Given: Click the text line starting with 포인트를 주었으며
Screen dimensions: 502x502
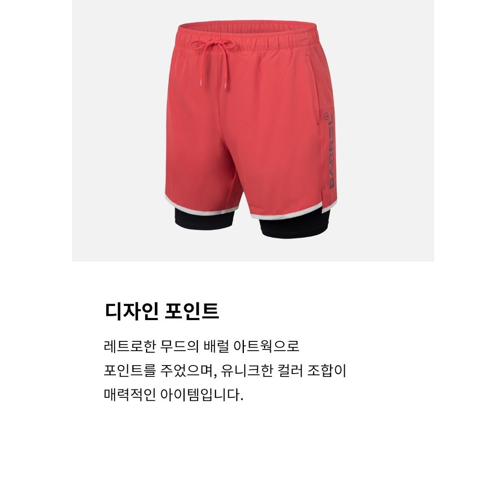Looking at the screenshot, I should click(x=225, y=371).
